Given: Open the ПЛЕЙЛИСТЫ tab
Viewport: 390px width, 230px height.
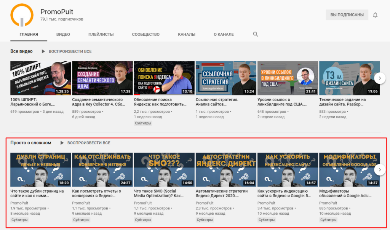Looking at the screenshot, I should pyautogui.click(x=101, y=34).
